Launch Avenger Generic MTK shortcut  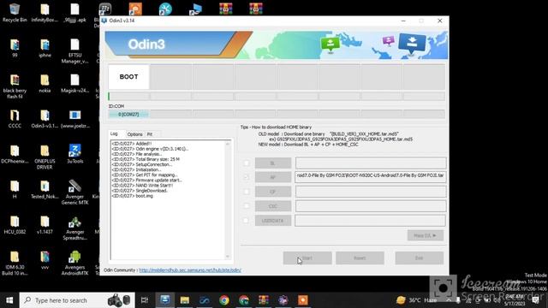pos(74,192)
